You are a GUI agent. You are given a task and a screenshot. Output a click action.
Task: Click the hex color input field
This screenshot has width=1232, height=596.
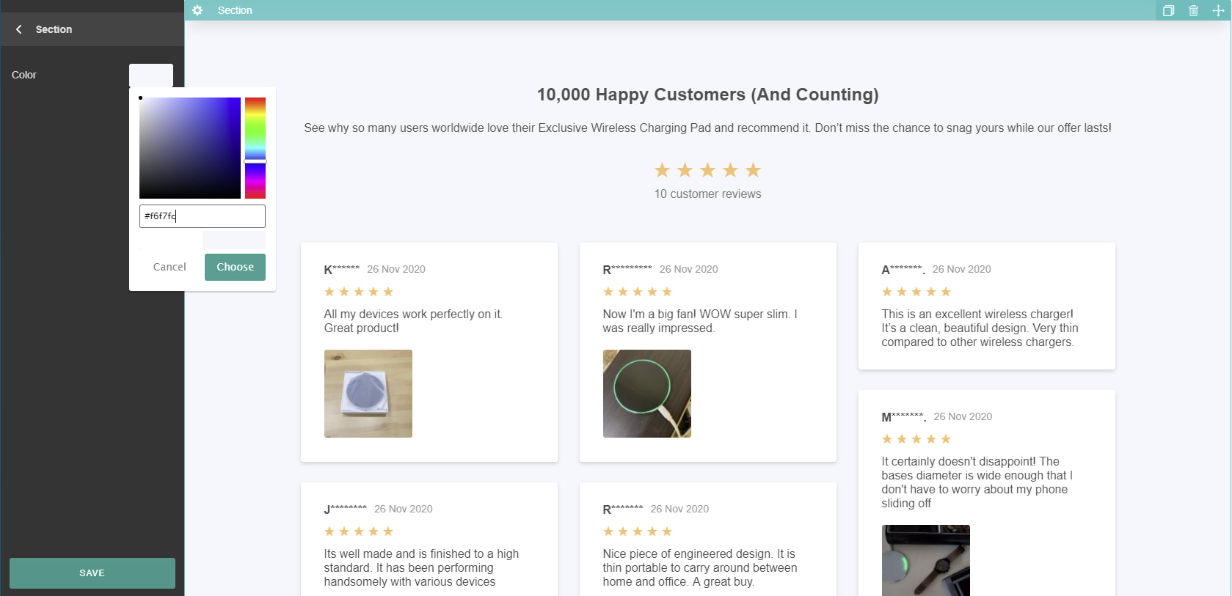[202, 216]
